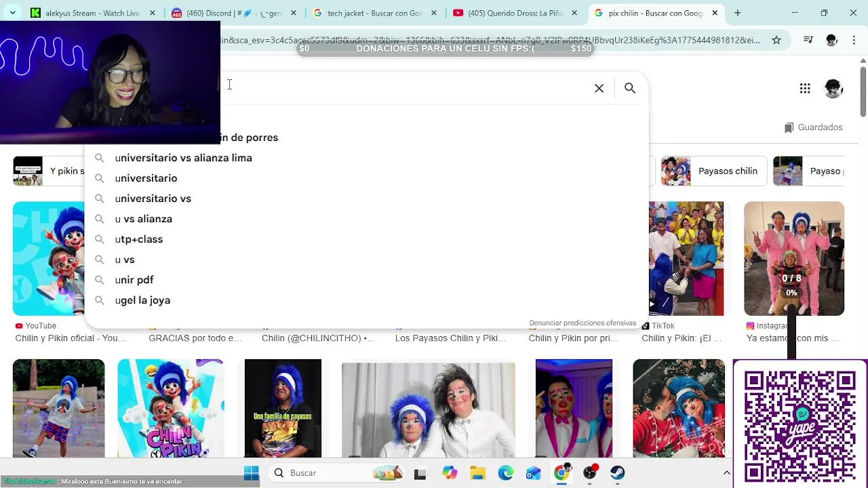Open the Chilin Pikin cartoon poster image
The image size is (868, 488).
click(x=170, y=408)
